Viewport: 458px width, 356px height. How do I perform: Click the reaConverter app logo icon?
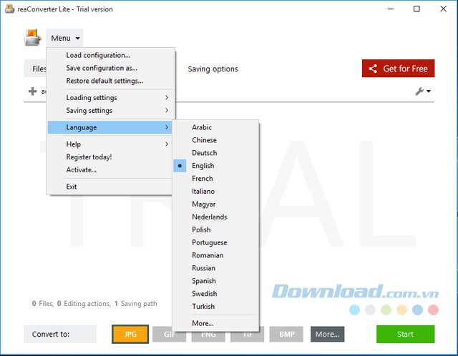tap(33, 38)
